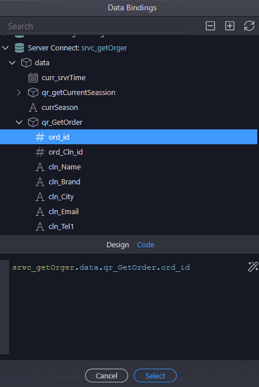Click into the Search field
The height and width of the screenshot is (387, 259).
click(x=95, y=26)
